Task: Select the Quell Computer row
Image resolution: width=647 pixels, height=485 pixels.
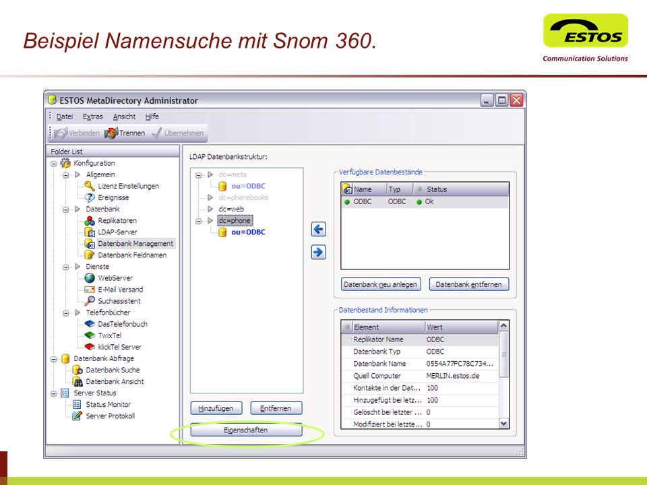Action: 420,376
